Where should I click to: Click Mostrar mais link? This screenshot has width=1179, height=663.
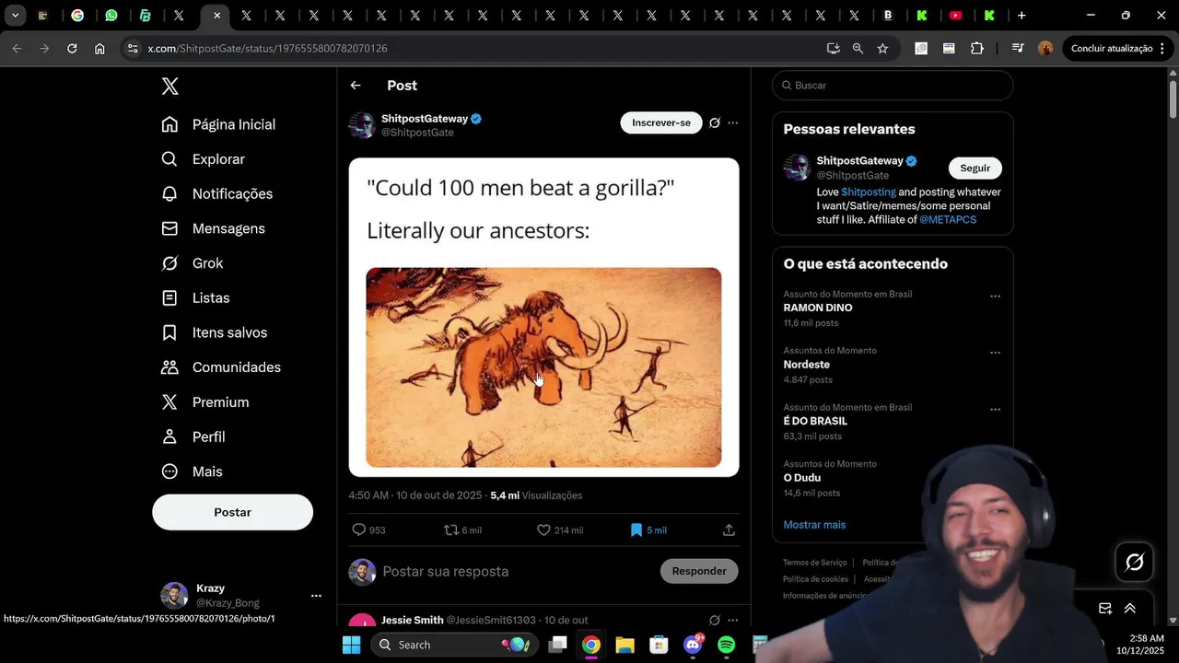click(x=814, y=525)
